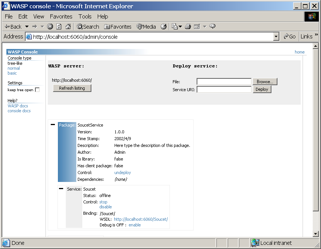The height and width of the screenshot is (249, 321).
Task: Focus the Service URI input field
Action: click(224, 89)
